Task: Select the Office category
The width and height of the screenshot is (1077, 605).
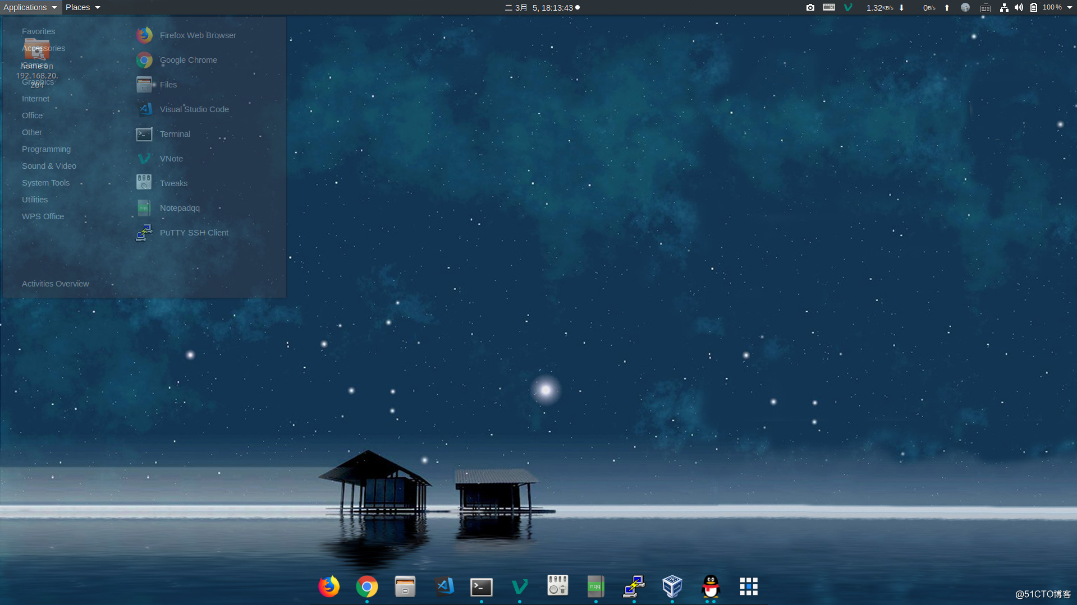Action: [32, 116]
